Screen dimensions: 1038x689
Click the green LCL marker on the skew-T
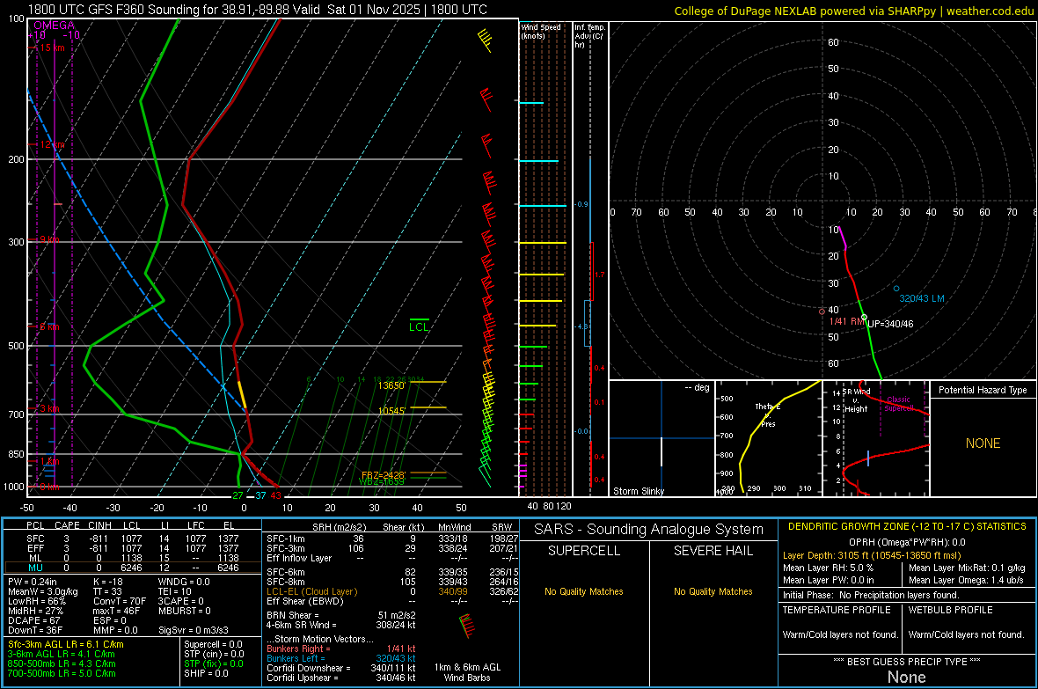coord(419,325)
